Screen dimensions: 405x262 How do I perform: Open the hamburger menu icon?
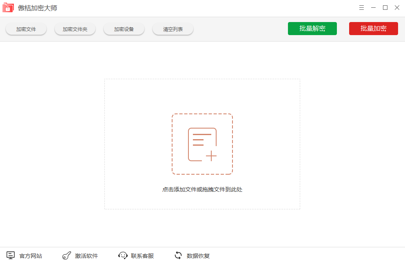pos(361,7)
